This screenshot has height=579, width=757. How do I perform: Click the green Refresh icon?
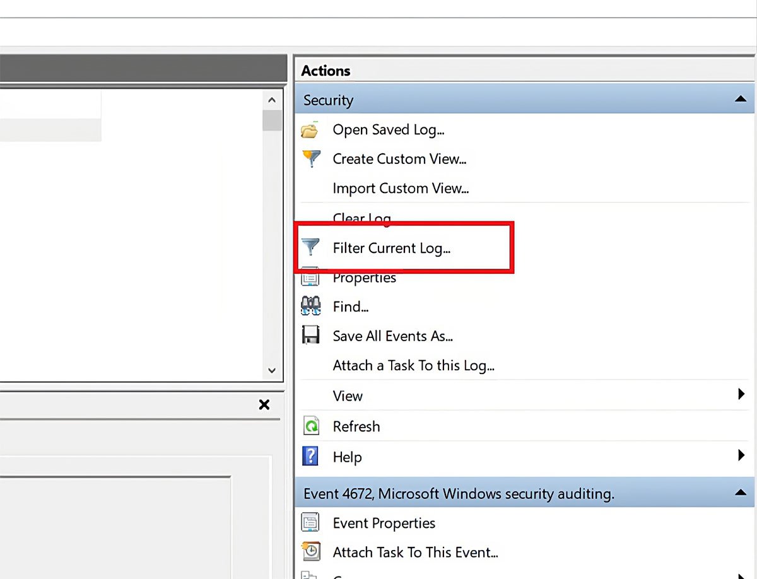(x=311, y=426)
